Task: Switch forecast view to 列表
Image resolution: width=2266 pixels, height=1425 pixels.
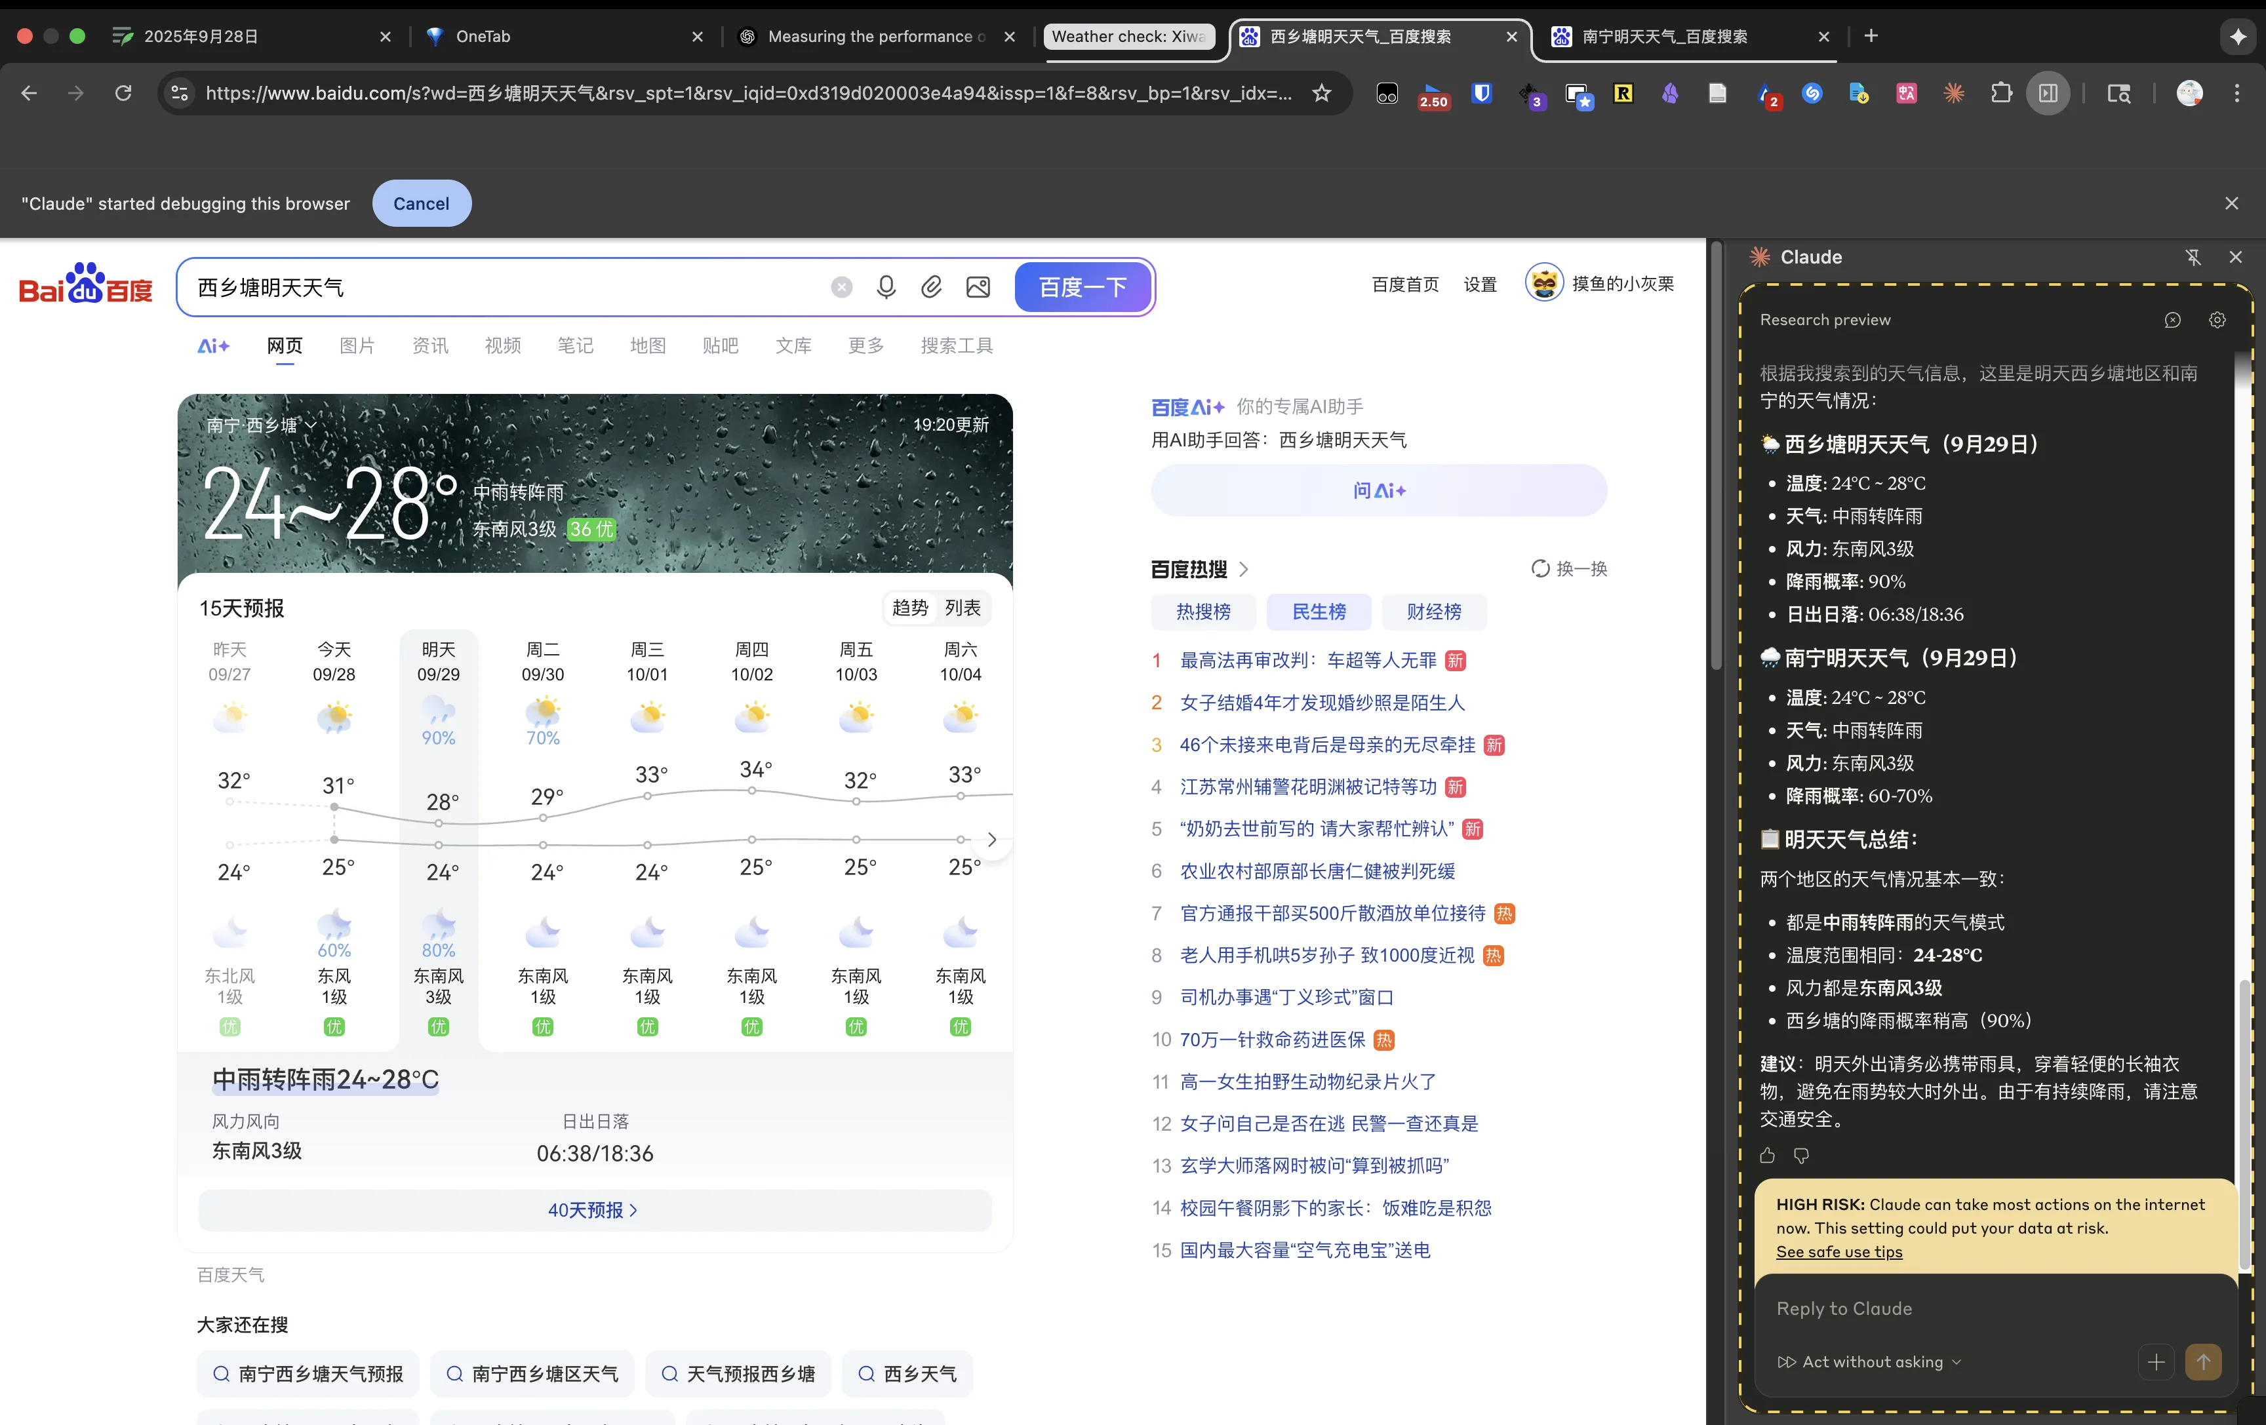Action: [962, 608]
